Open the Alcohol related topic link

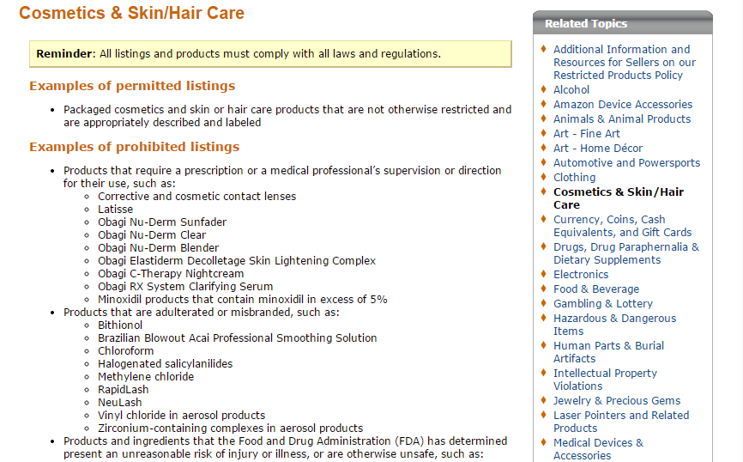coord(571,89)
